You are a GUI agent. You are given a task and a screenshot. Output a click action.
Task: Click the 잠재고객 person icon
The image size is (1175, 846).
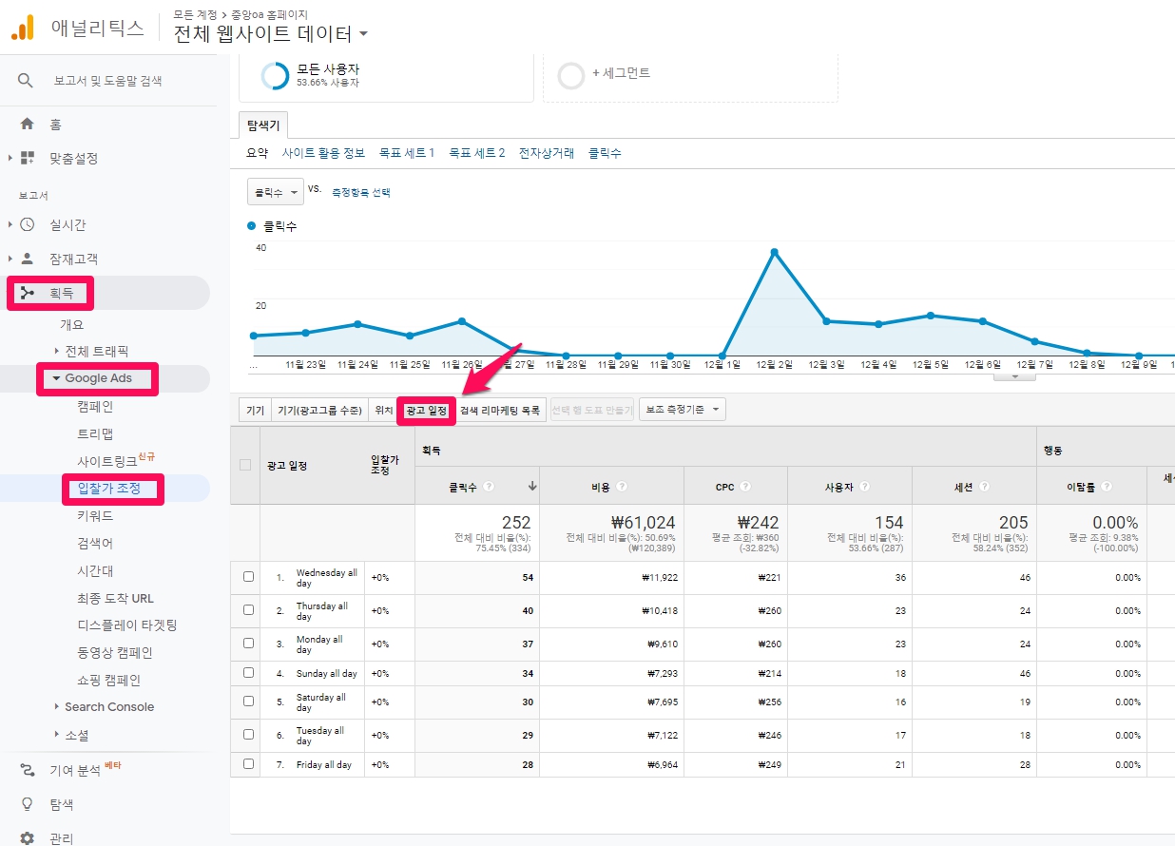(27, 259)
